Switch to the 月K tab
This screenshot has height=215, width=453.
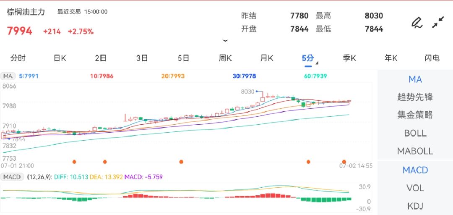click(267, 58)
